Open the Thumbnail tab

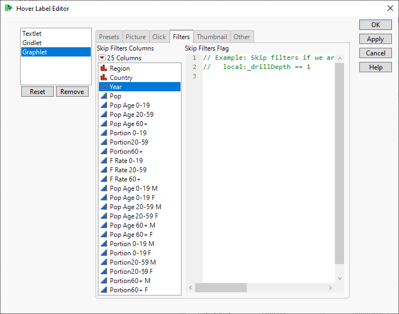(x=211, y=37)
